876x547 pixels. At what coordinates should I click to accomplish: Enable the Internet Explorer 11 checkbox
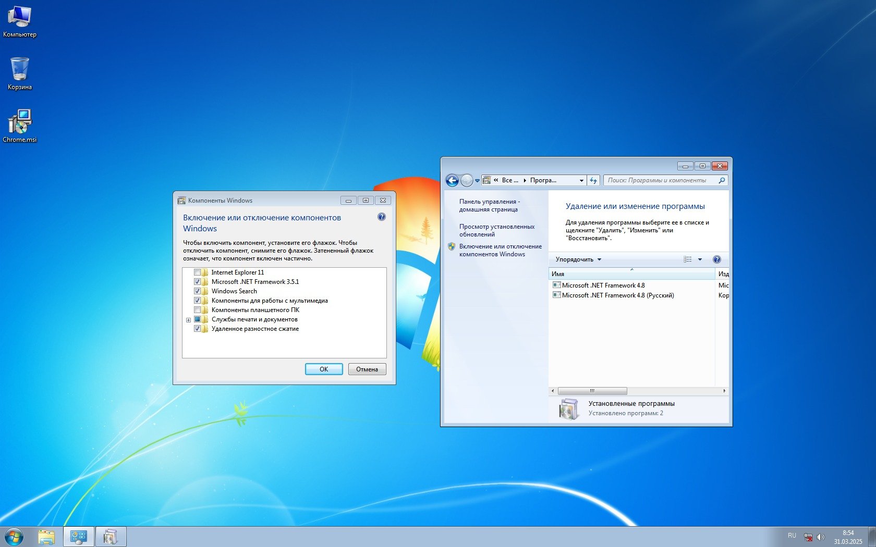(x=197, y=272)
